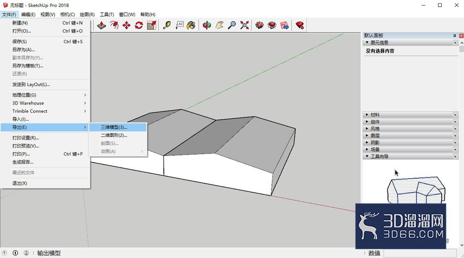This screenshot has width=464, height=258.
Task: Select the Push/Pull tool
Action: (102, 25)
